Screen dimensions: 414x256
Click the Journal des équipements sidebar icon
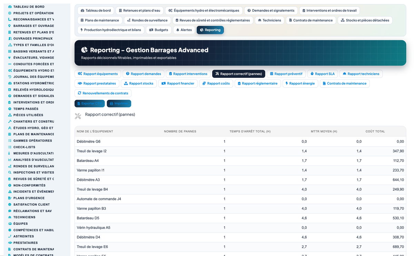[10, 77]
